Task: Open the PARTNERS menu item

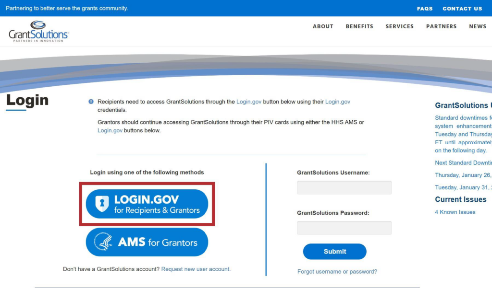Action: coord(441,26)
